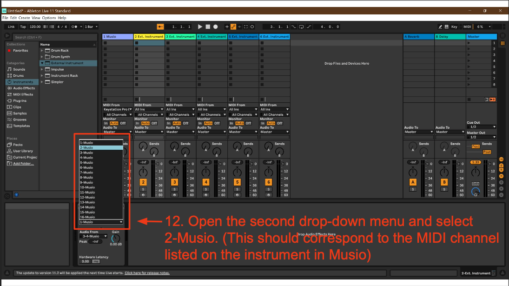Click the Master Solo cue button
Image resolution: width=509 pixels, height=286 pixels.
pyautogui.click(x=476, y=184)
